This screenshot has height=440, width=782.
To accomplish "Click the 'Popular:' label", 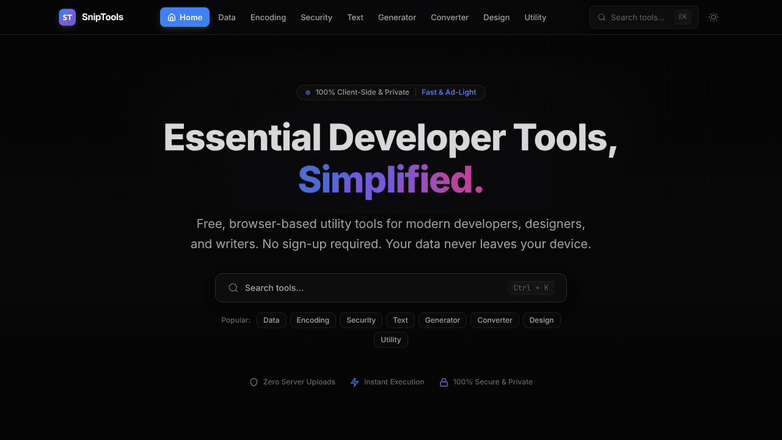I will [x=236, y=320].
